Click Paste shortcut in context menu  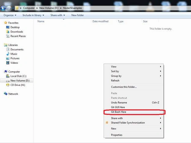134,98
